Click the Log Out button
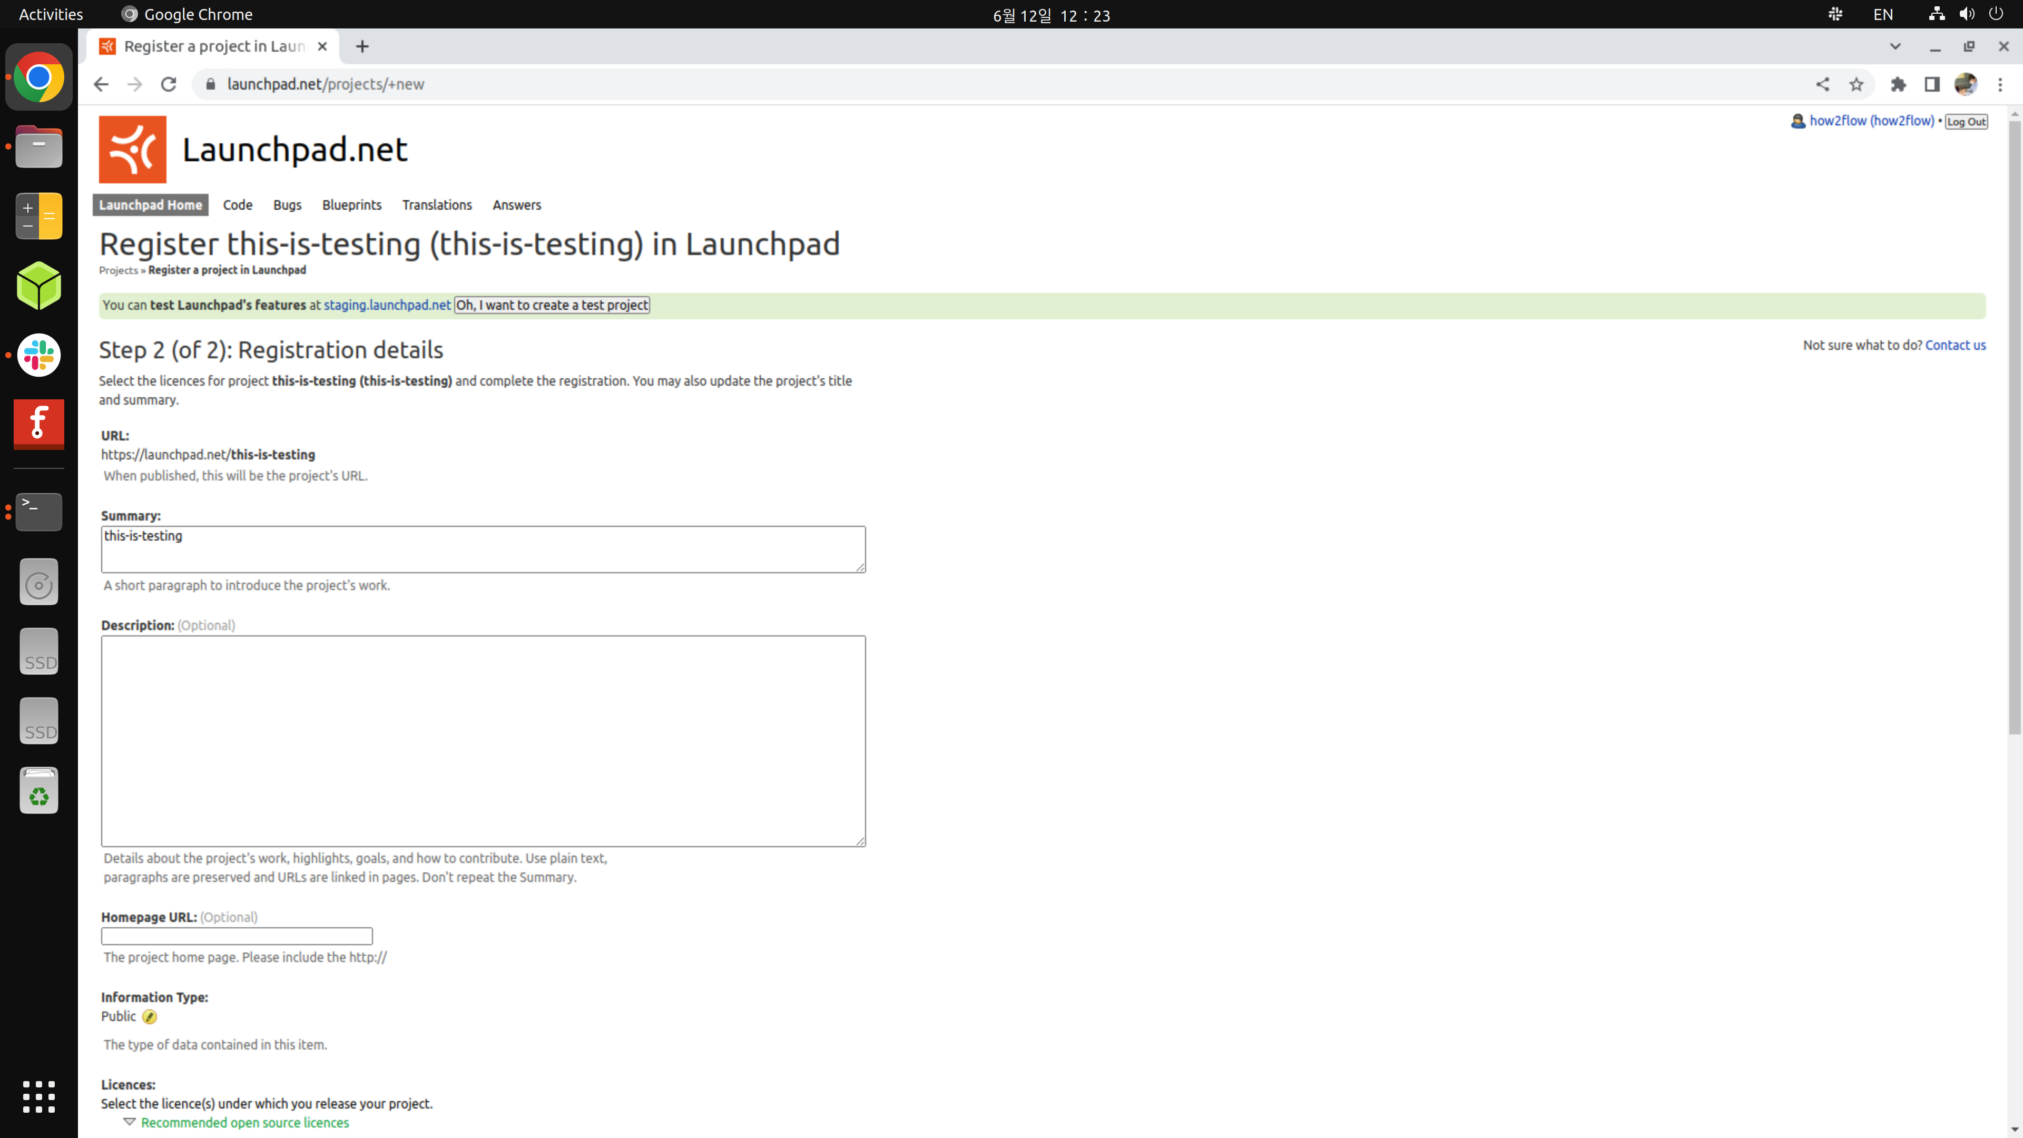The height and width of the screenshot is (1138, 2023). click(x=1966, y=121)
